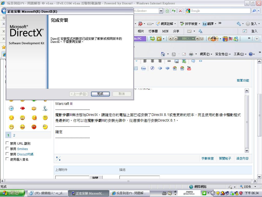Screen dimensions: 262x197
Task: Switch to 正在安裝 Microsoft taskbar item
Action: (x=89, y=193)
